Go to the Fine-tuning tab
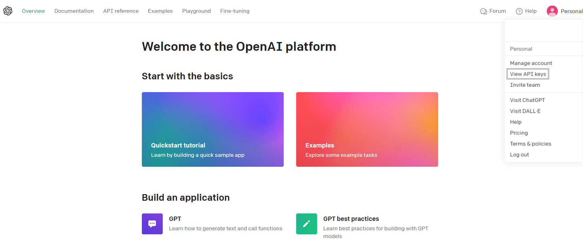Viewport: 583px width, 243px height. pos(235,11)
